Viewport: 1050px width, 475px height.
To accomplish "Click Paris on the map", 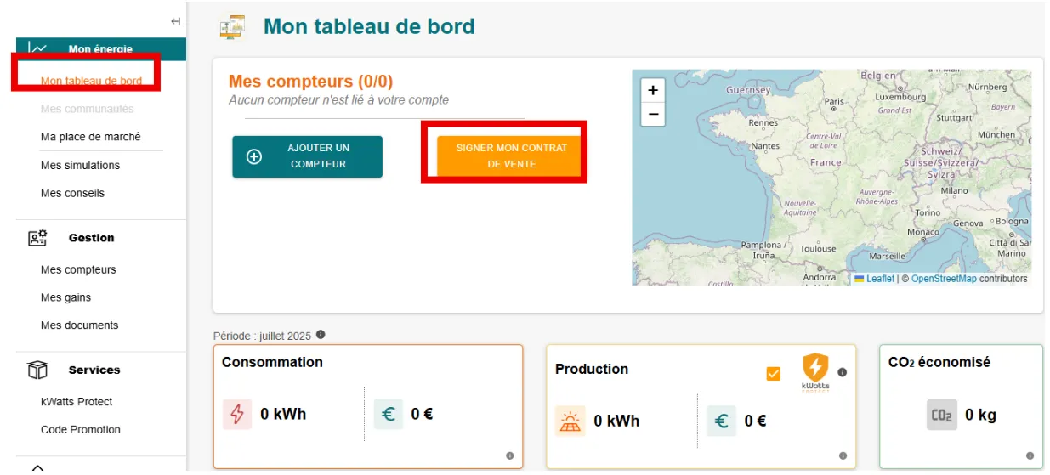I will (x=834, y=101).
